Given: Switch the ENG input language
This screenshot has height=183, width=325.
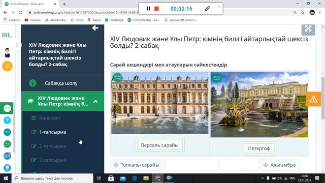Looking at the screenshot, I should pos(292,178).
